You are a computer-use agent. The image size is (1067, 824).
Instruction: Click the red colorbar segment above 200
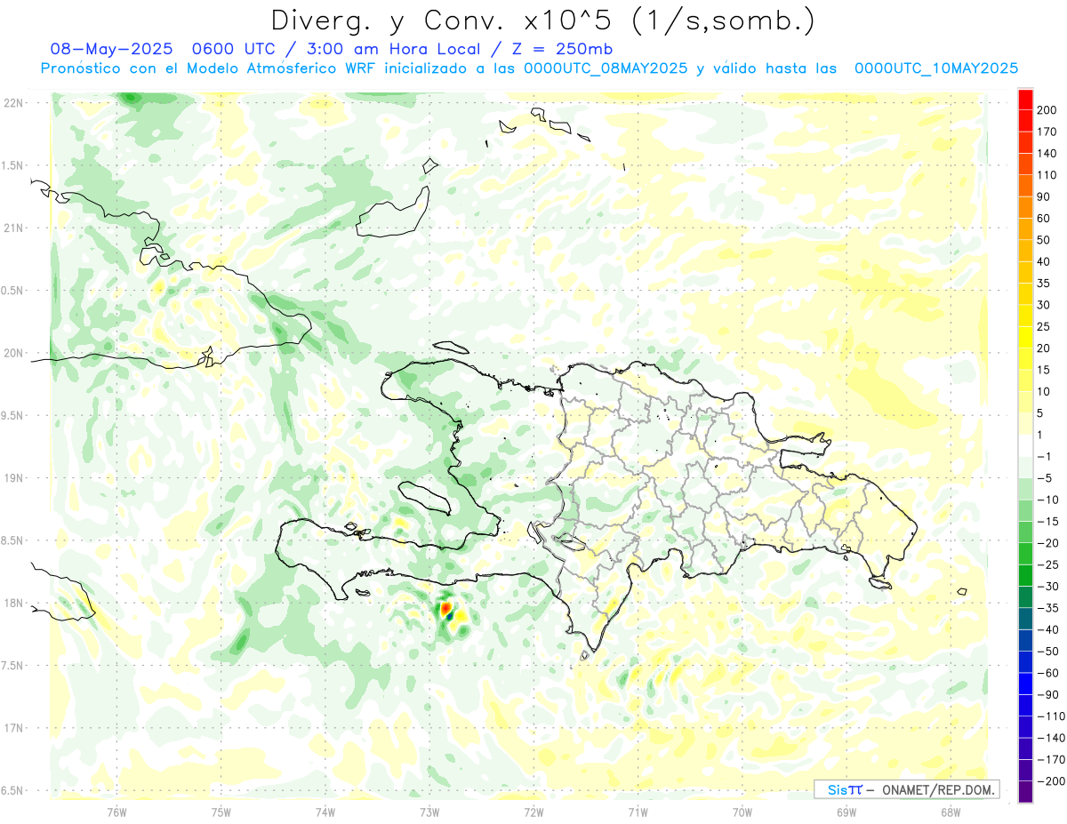click(1025, 99)
